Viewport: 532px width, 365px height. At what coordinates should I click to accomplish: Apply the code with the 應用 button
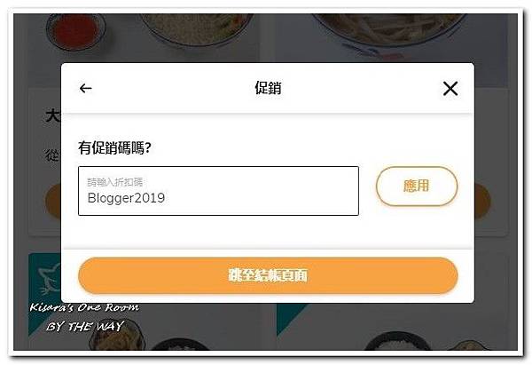pos(417,186)
